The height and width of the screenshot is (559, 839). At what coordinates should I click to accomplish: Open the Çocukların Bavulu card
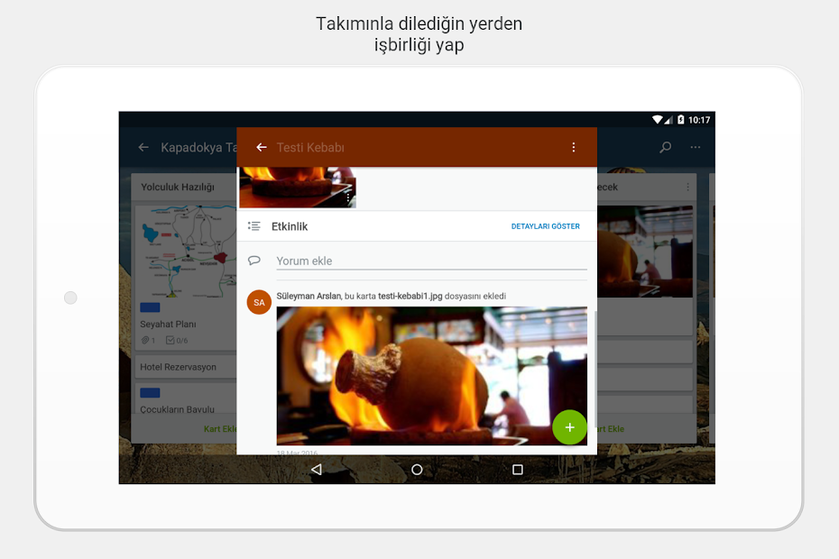[186, 399]
